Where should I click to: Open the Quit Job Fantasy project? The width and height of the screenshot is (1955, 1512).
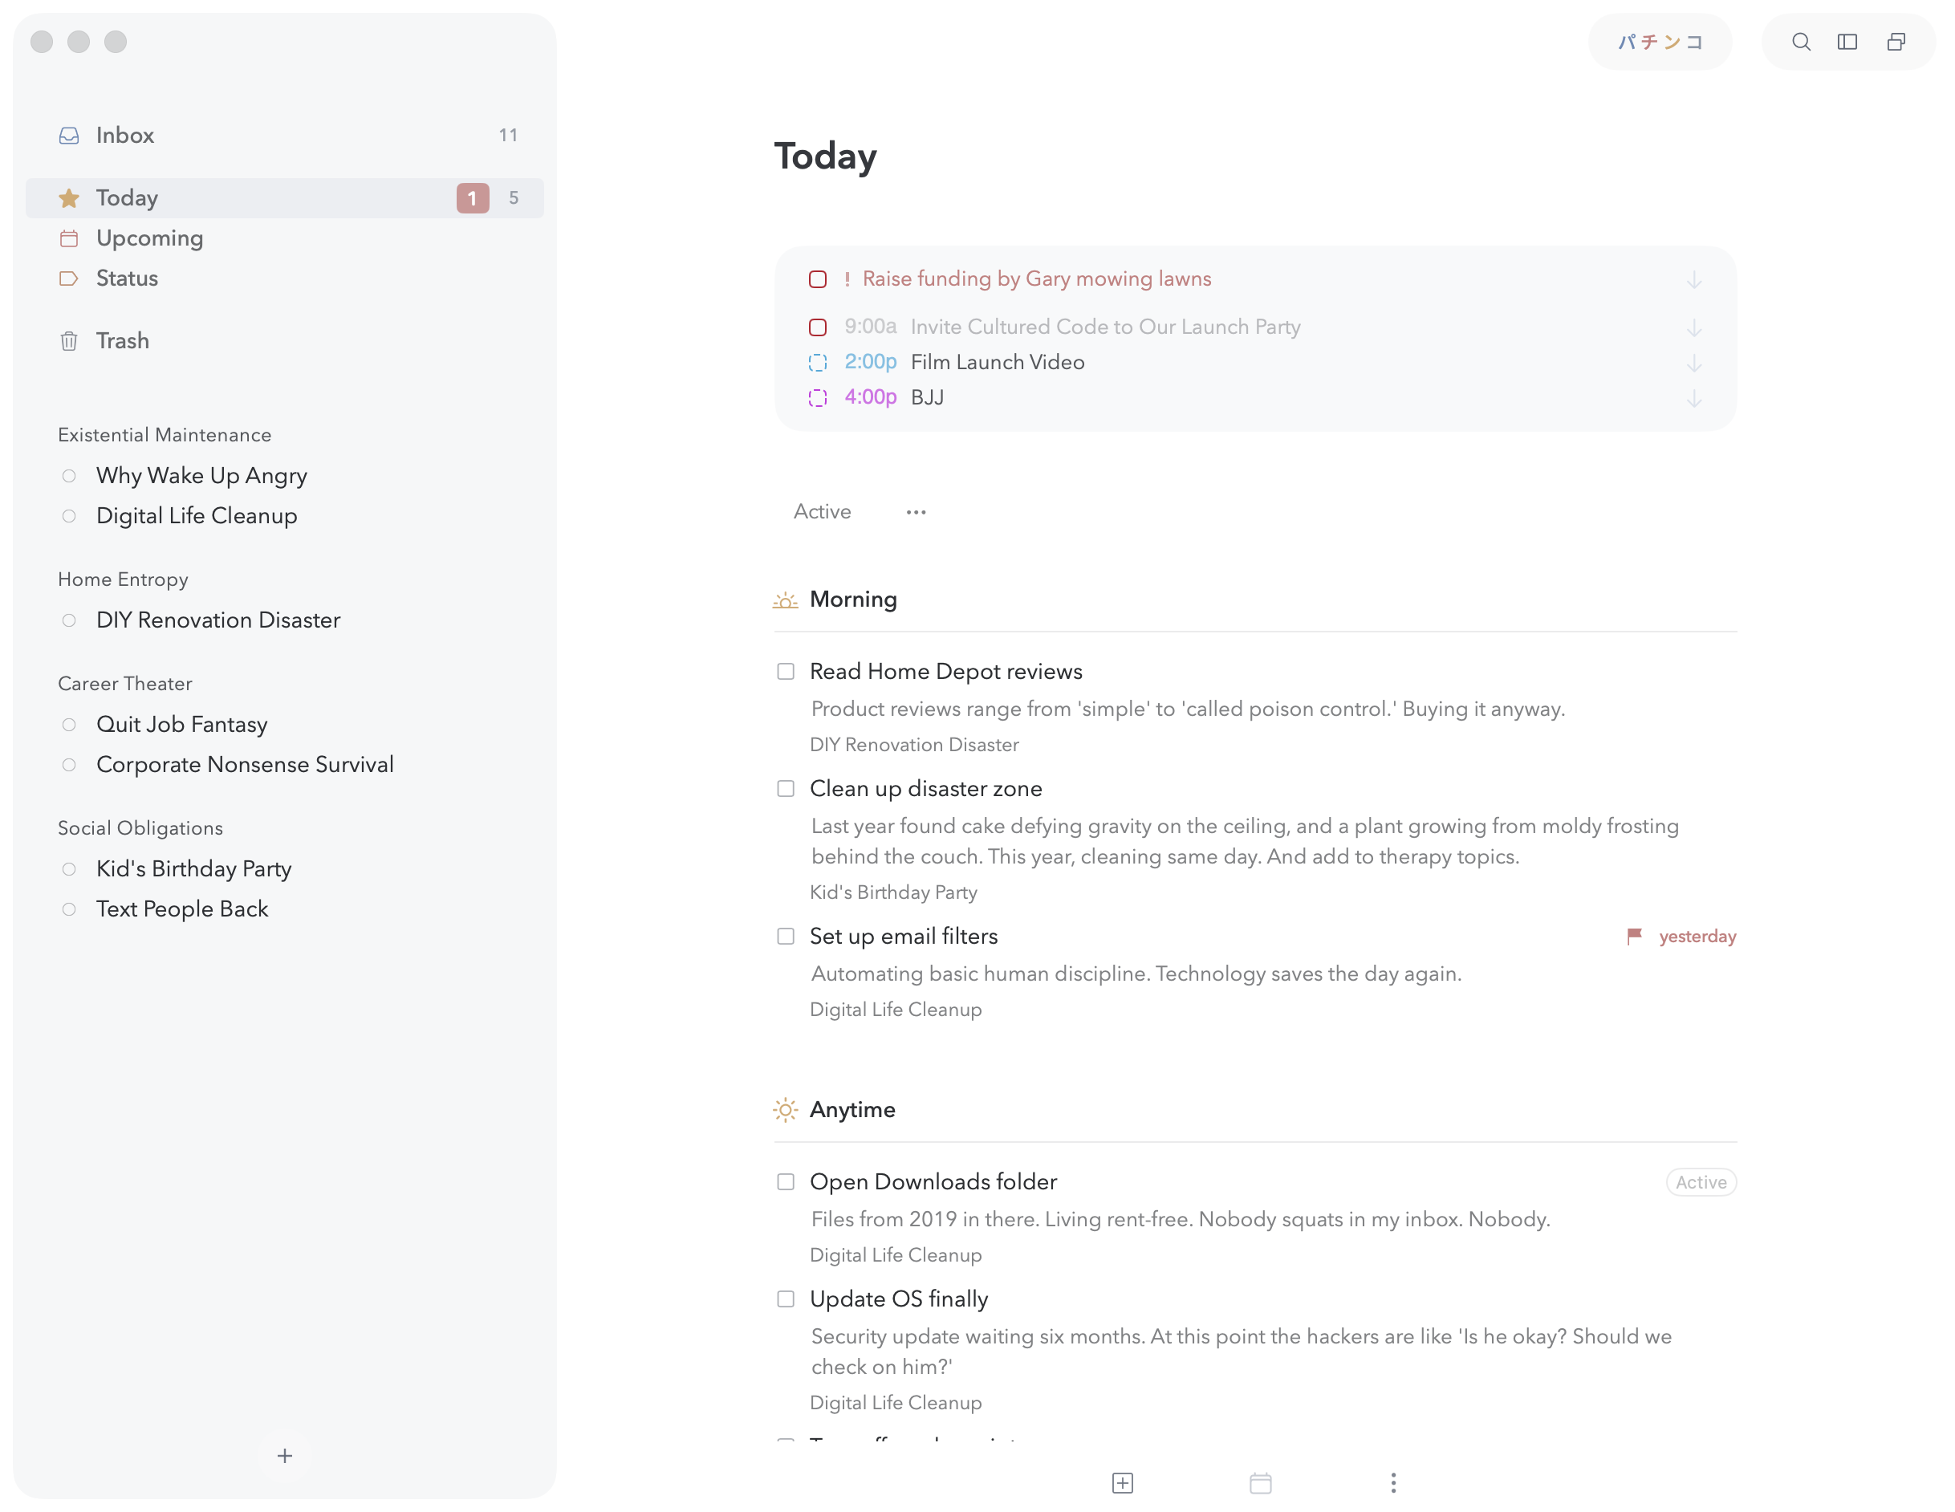click(x=181, y=724)
